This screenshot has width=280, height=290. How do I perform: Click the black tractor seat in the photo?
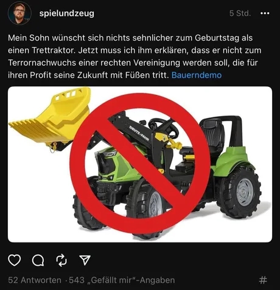pyautogui.click(x=213, y=135)
